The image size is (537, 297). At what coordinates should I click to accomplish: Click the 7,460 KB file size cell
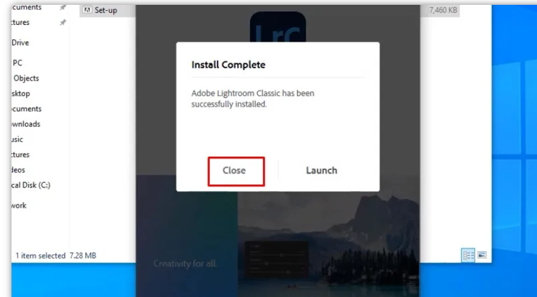click(443, 10)
